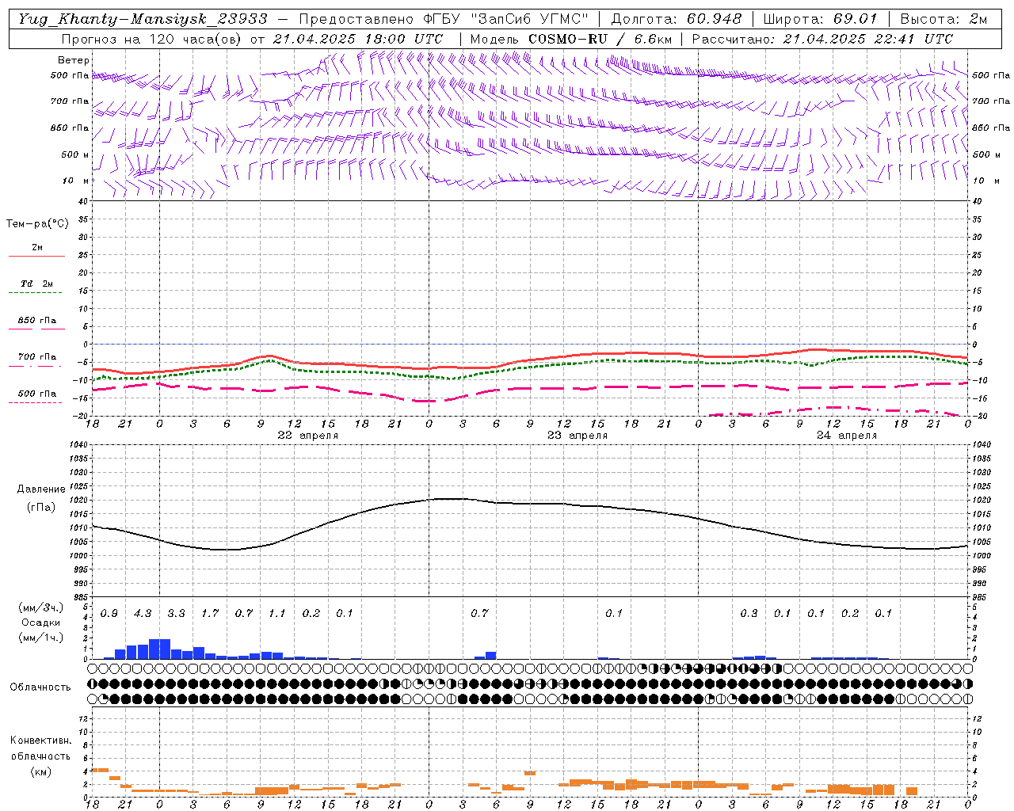This screenshot has height=811, width=1014.
Task: Click the 'Конвективн.' convective cloud label
Action: (x=41, y=741)
